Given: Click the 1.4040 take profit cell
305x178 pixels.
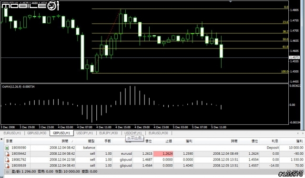Looking at the screenshot, I should (x=188, y=166).
